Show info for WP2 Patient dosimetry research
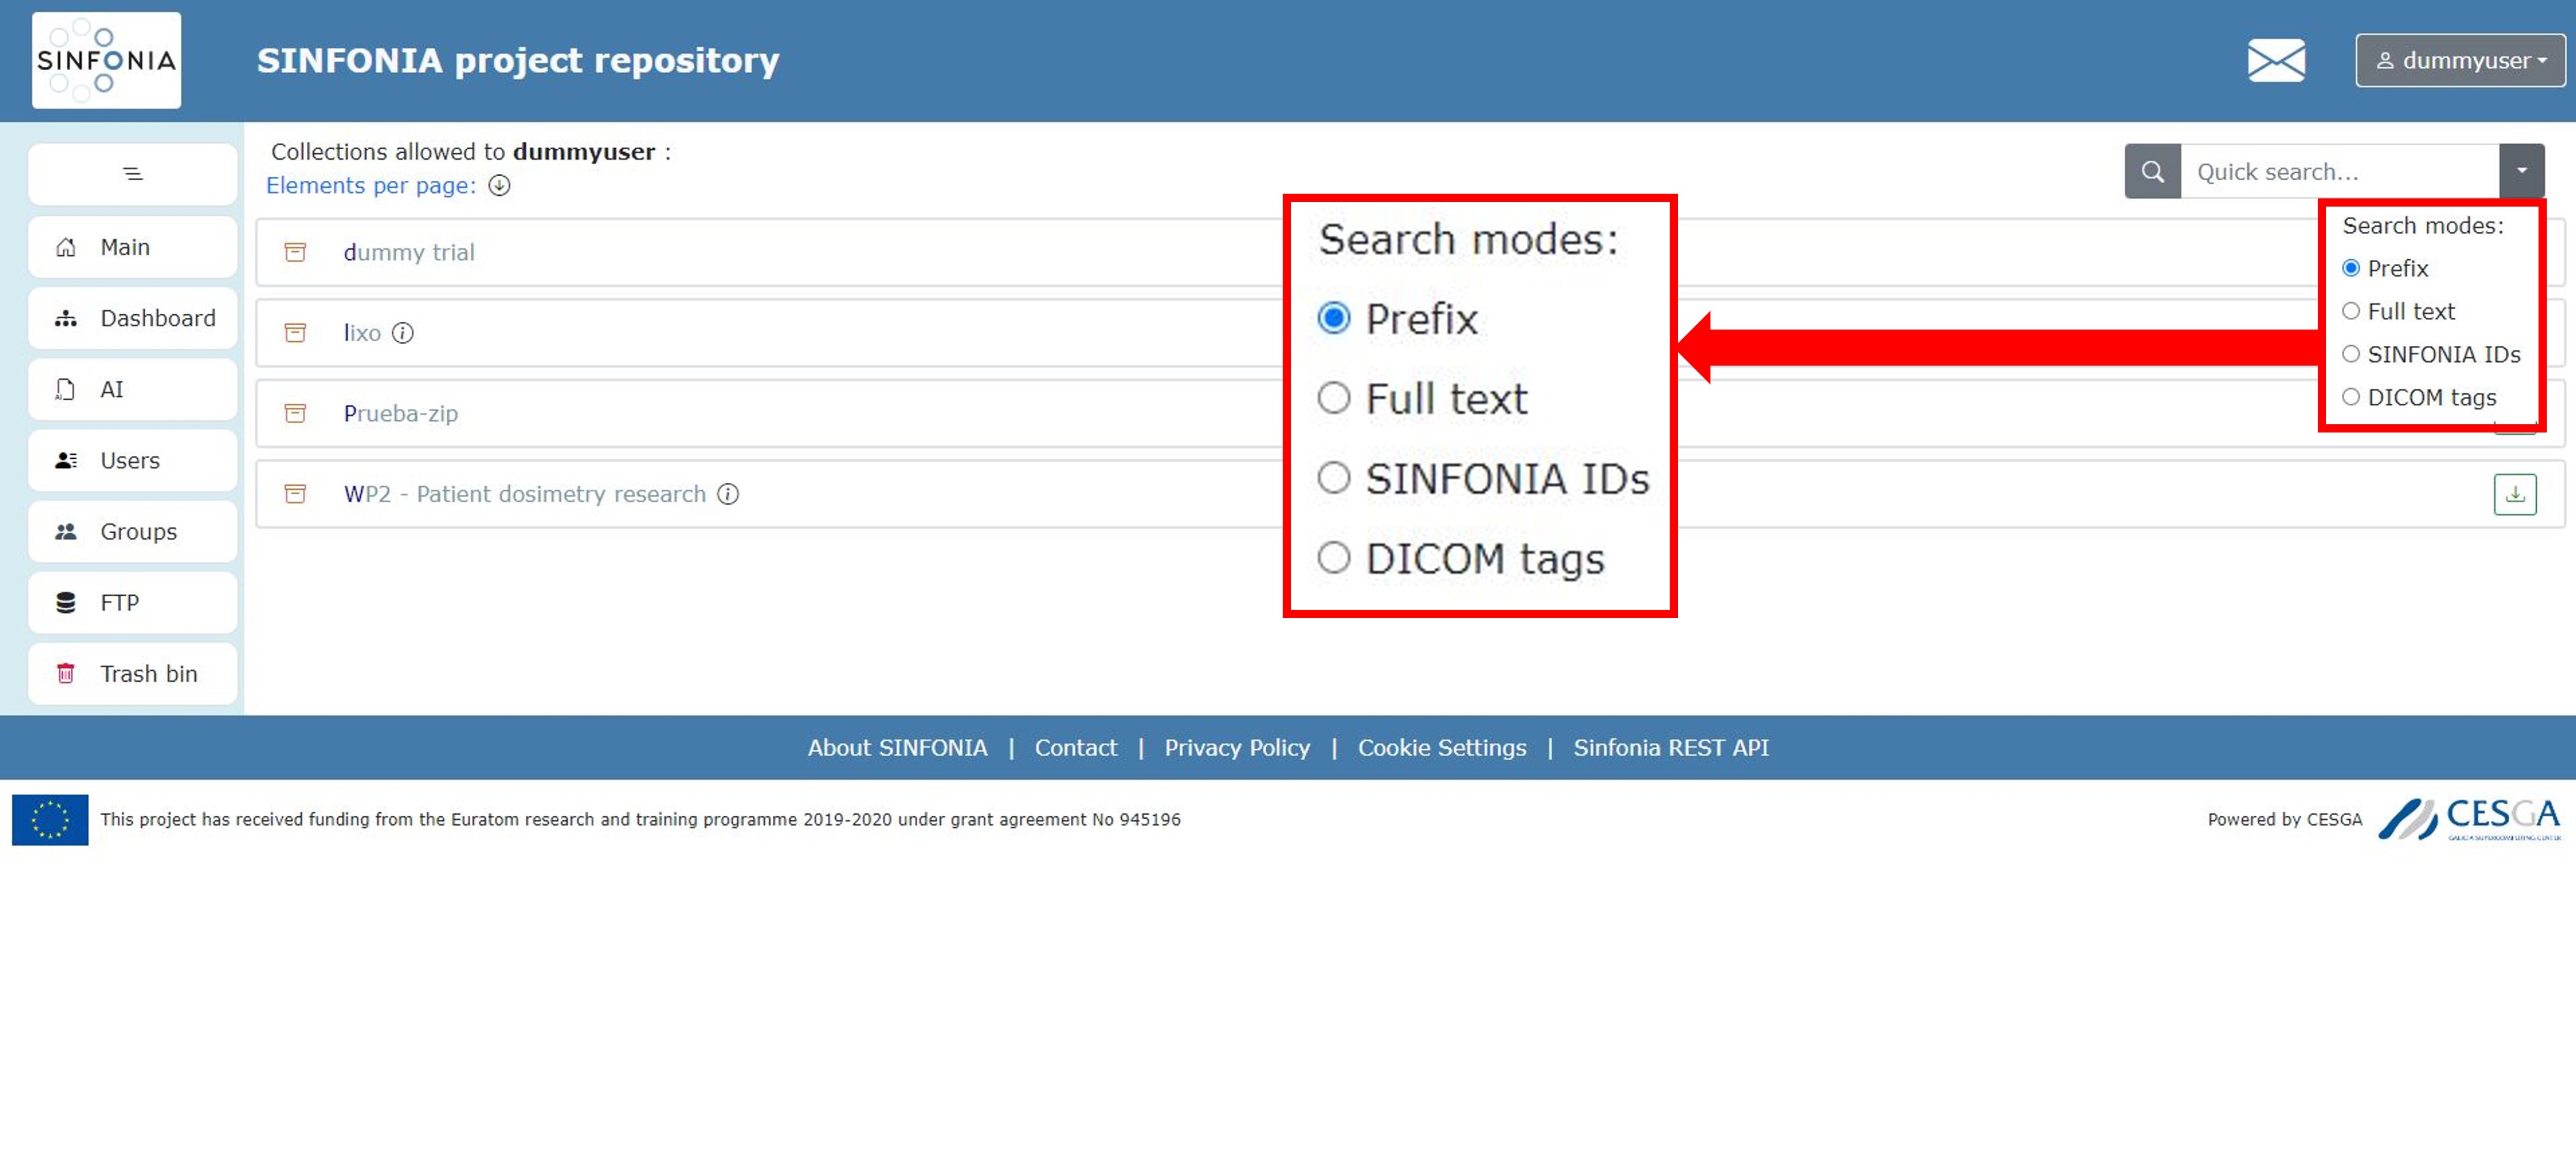Viewport: 2576px width, 1157px height. [728, 494]
